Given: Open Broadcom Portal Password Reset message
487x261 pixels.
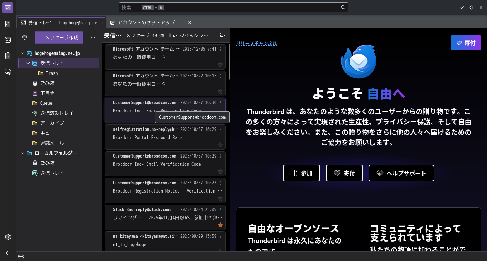Looking at the screenshot, I should click(x=165, y=137).
